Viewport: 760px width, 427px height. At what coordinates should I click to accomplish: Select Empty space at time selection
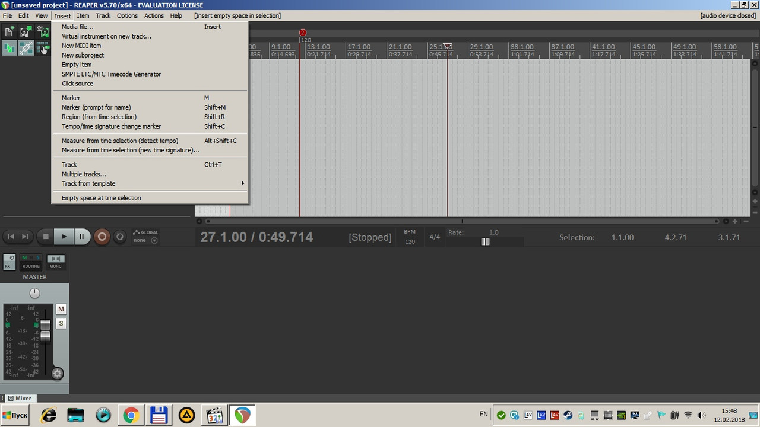[x=150, y=198]
